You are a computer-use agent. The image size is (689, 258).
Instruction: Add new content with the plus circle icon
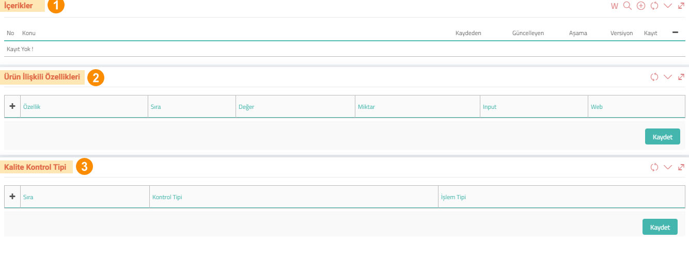point(641,6)
